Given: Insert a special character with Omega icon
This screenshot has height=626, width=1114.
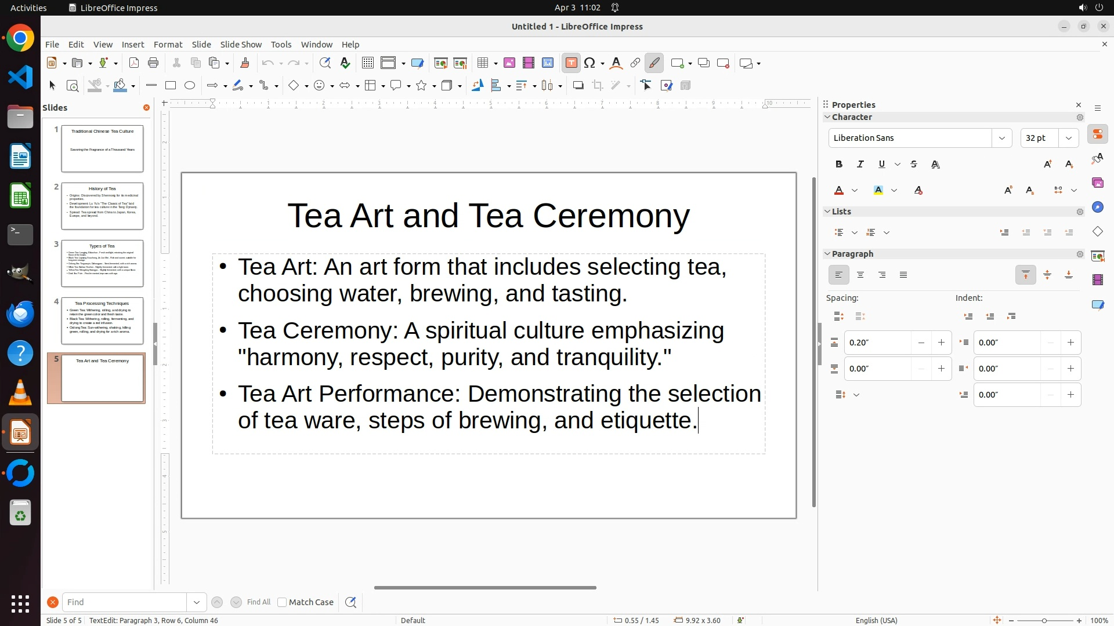Looking at the screenshot, I should (x=590, y=63).
